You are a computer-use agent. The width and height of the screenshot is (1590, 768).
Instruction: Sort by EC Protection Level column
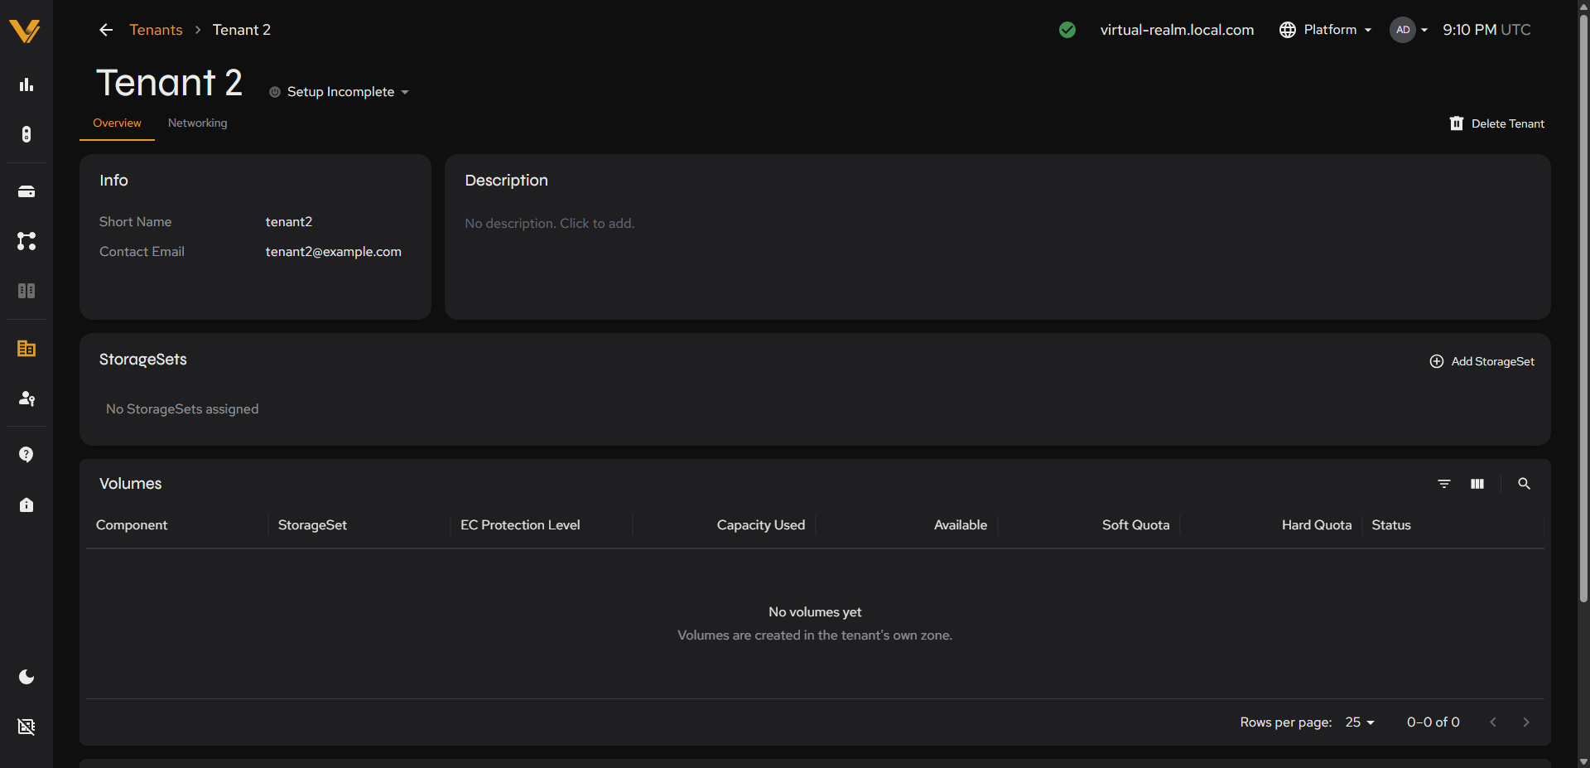[520, 525]
